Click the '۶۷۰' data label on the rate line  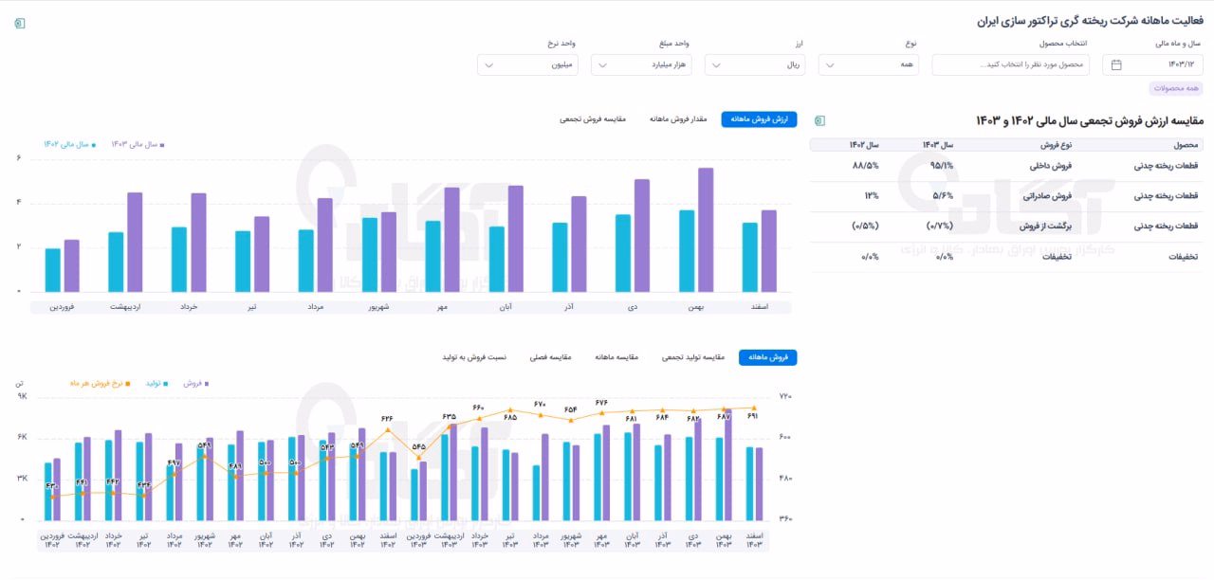tap(540, 404)
